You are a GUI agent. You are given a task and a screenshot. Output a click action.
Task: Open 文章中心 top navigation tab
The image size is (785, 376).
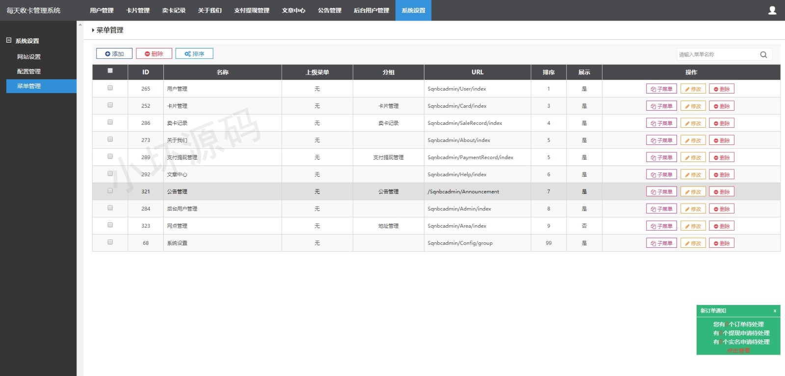click(x=293, y=10)
